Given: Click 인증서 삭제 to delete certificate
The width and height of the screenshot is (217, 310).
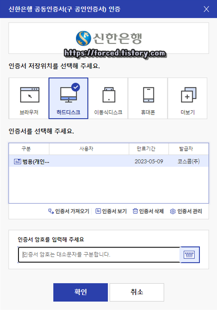Looking at the screenshot, I should point(148,211).
